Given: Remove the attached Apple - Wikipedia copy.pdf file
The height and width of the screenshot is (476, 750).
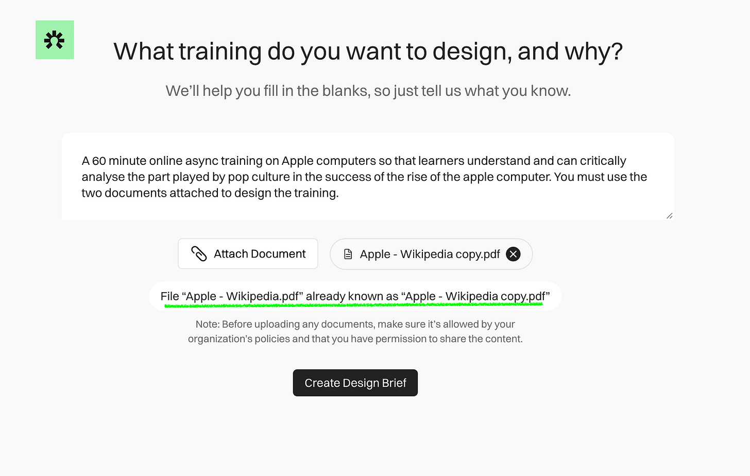Looking at the screenshot, I should coord(513,254).
